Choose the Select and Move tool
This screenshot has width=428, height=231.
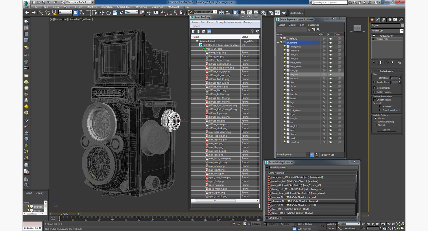(x=102, y=13)
